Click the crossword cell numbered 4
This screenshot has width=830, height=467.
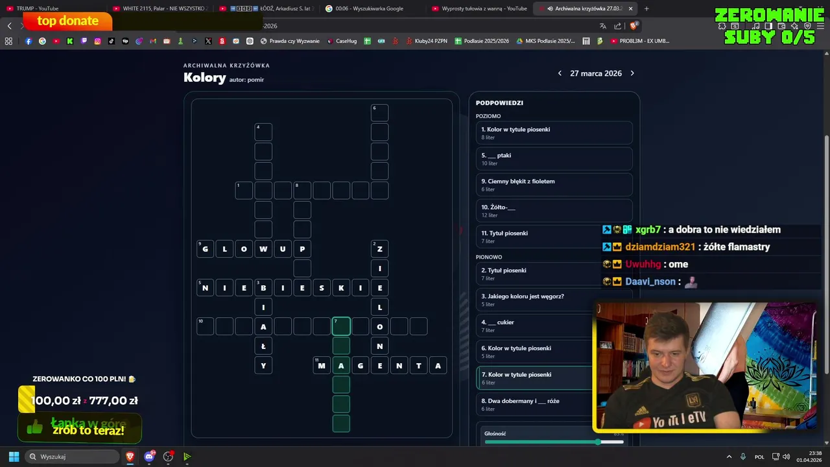pos(263,132)
